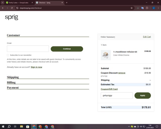Select the Checkout - Sprig tab
Image resolution: width=161 pixels, height=129 pixels.
point(45,3)
